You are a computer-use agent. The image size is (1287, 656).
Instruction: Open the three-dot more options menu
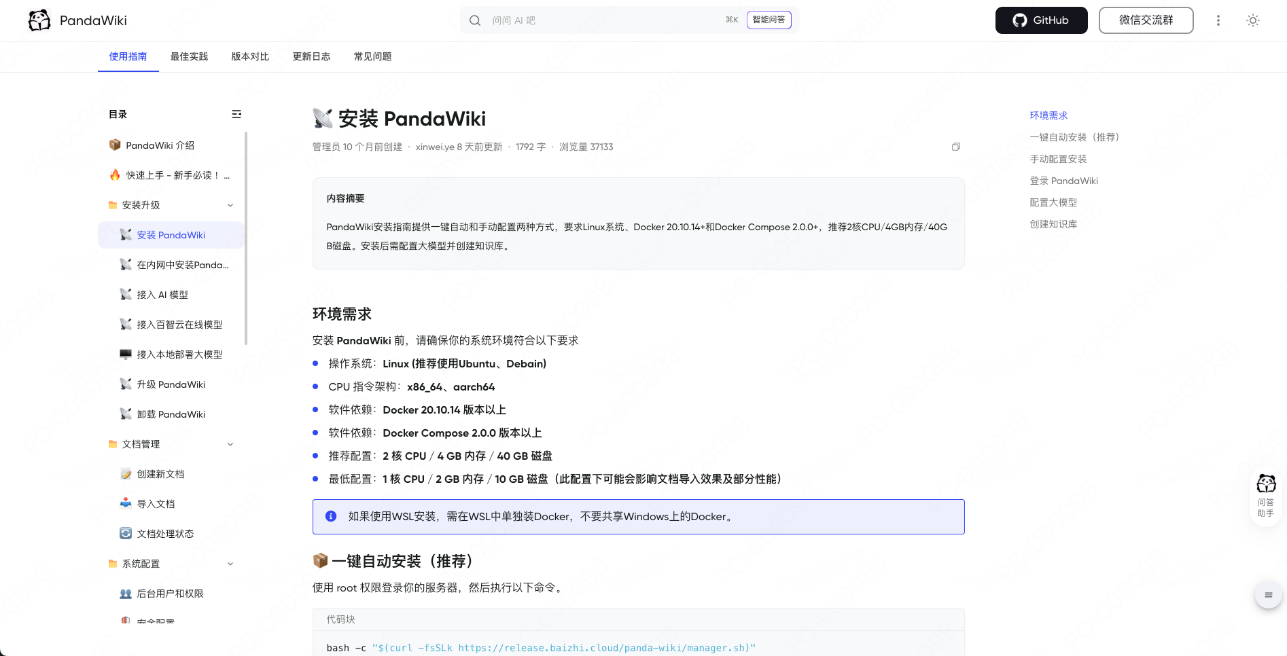(x=1218, y=20)
